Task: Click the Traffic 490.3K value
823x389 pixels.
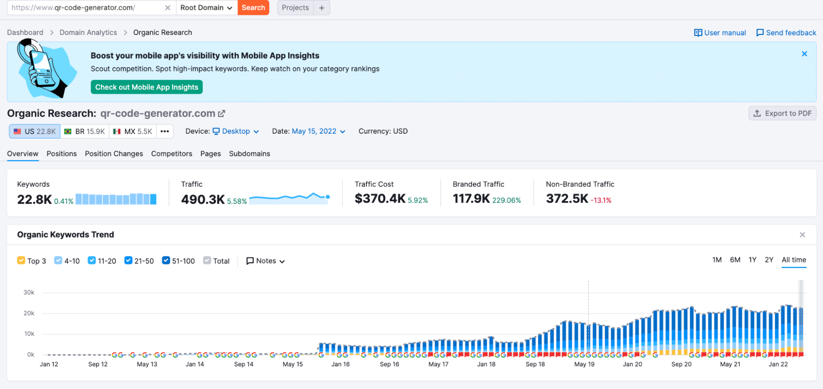Action: coord(203,199)
